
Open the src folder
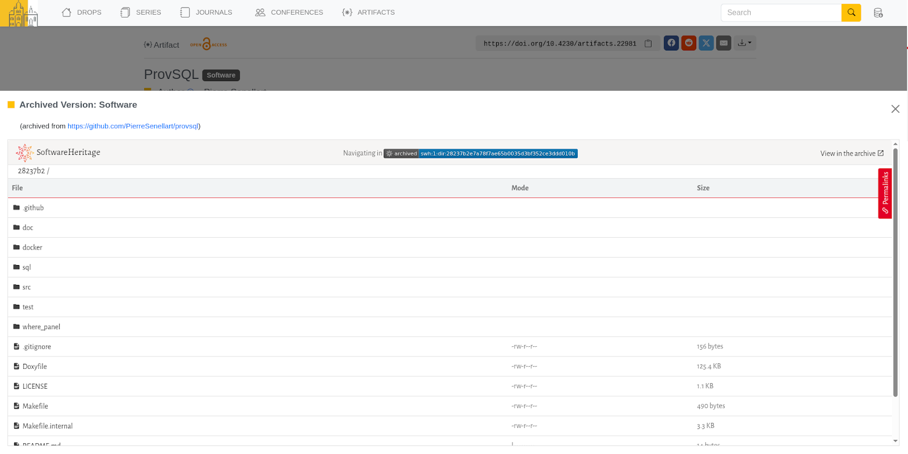coord(27,287)
